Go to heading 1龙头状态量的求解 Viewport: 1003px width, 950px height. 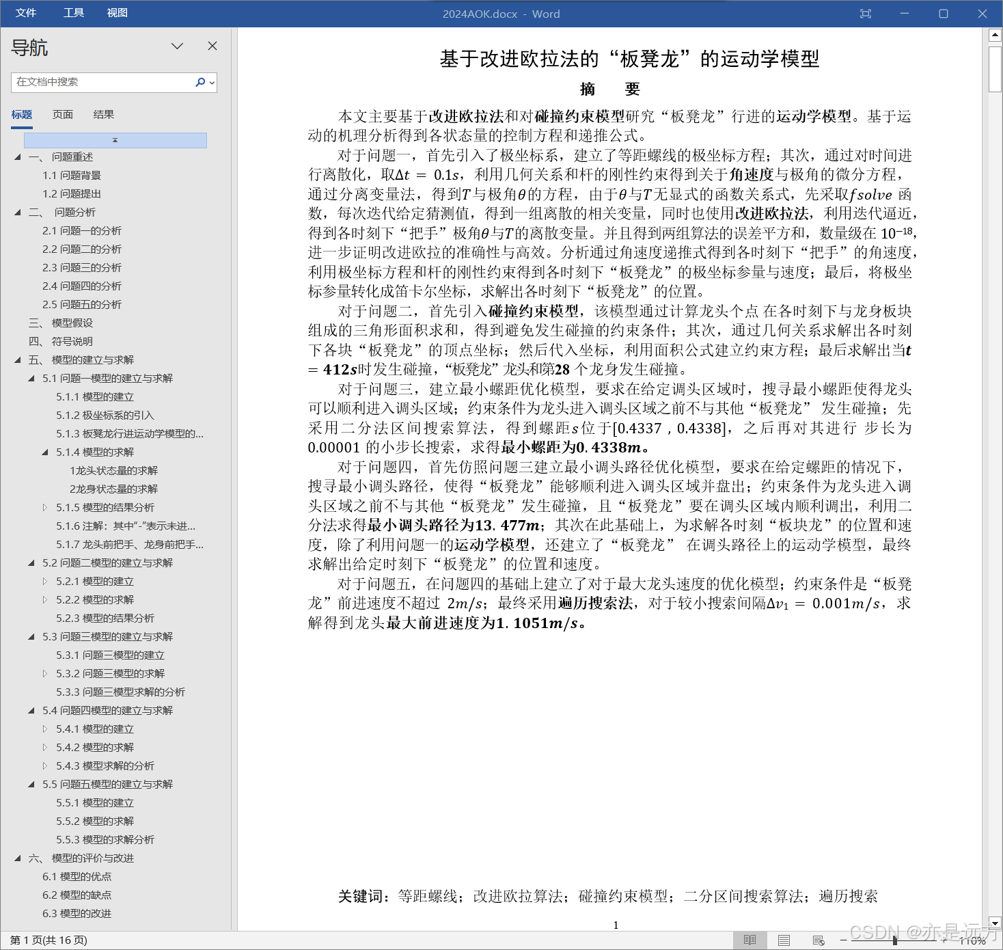[x=113, y=471]
